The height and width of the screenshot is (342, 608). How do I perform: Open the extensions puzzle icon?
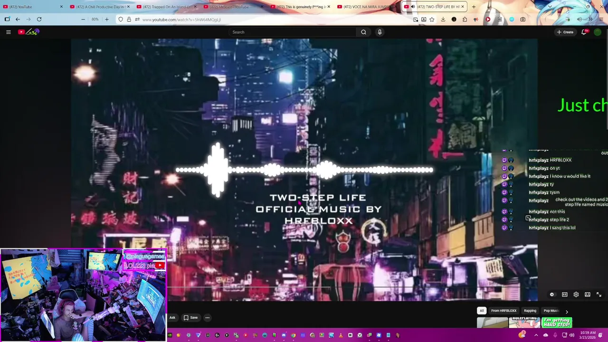(465, 19)
